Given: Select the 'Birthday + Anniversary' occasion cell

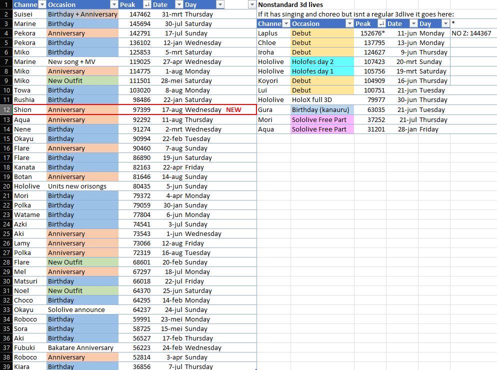Looking at the screenshot, I should tap(82, 14).
